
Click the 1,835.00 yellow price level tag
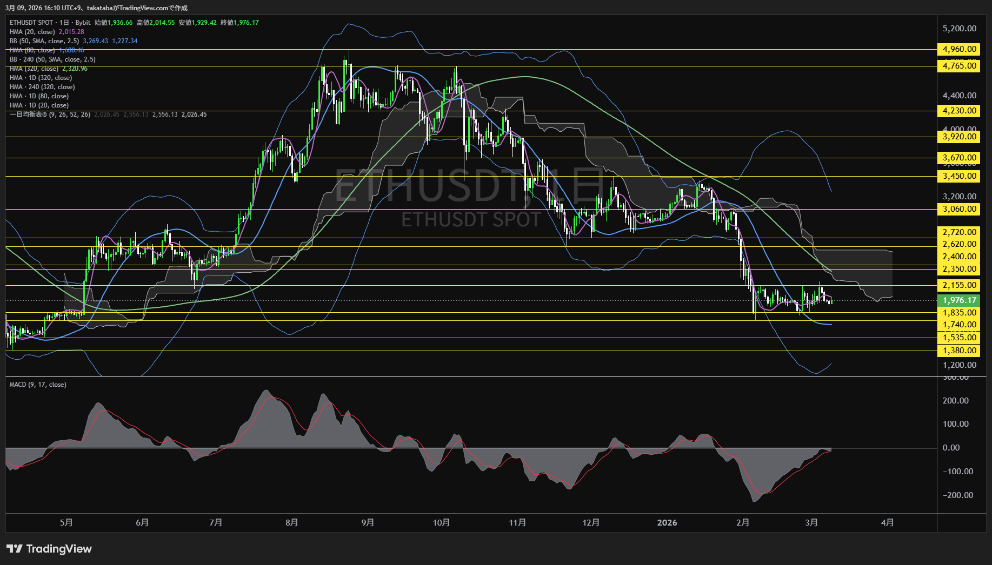click(x=959, y=313)
